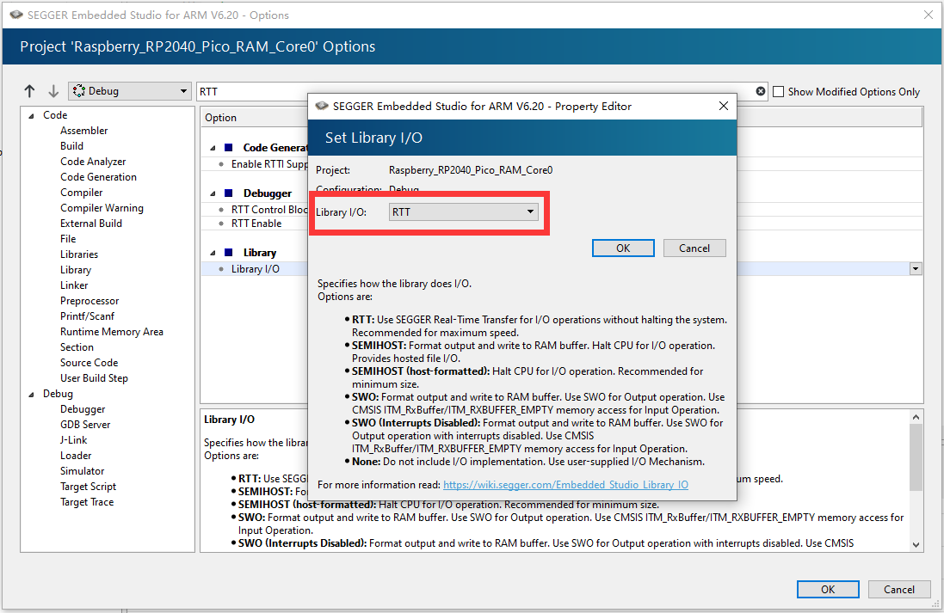The image size is (944, 613).
Task: Select Compiler in the options tree
Action: click(81, 193)
